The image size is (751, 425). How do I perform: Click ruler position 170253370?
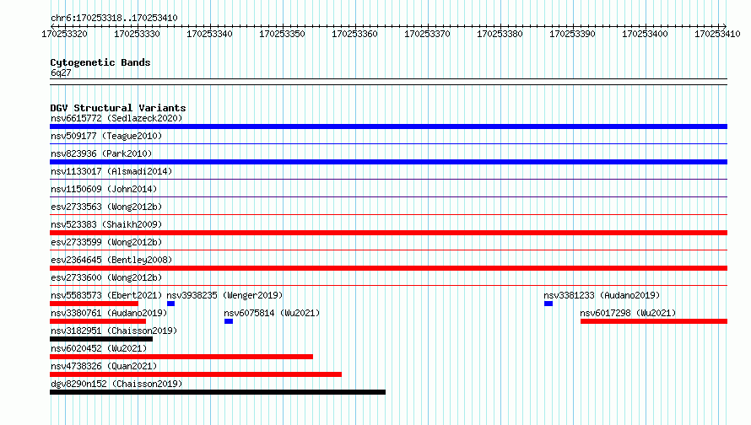click(427, 34)
